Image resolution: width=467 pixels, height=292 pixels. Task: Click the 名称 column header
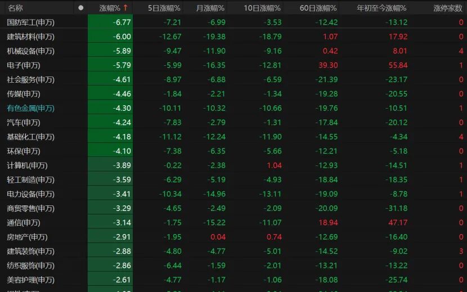click(x=16, y=8)
